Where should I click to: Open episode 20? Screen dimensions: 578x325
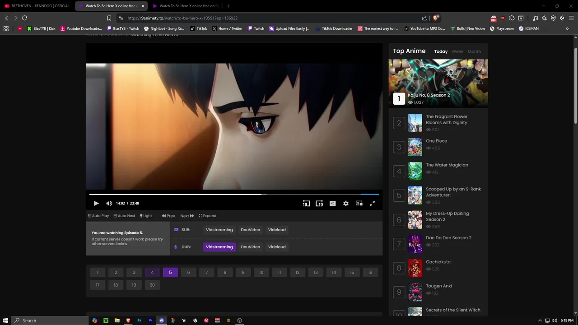point(152,285)
